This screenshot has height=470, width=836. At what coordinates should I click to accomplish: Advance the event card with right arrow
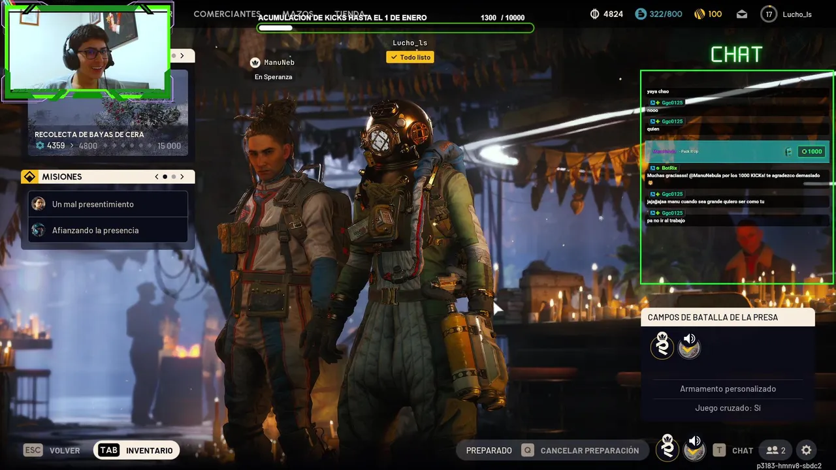click(182, 55)
